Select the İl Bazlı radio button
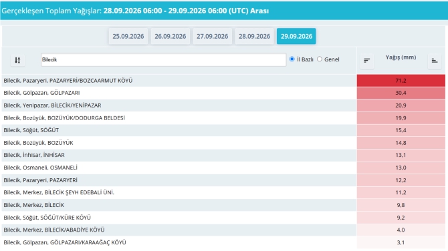This screenshot has width=448, height=251. (292, 59)
